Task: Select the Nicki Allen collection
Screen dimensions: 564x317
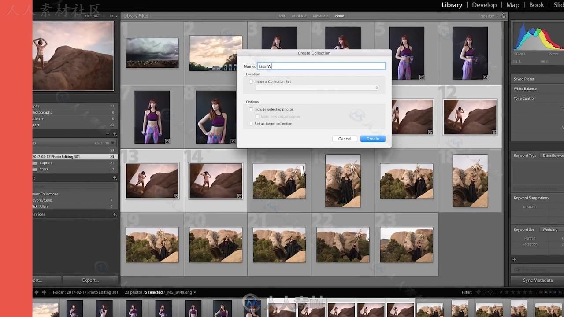Action: pyautogui.click(x=40, y=206)
